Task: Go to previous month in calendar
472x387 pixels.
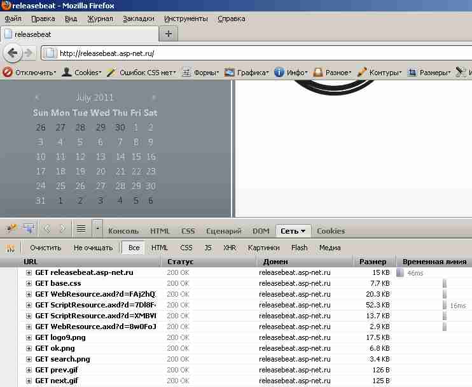Action: (x=38, y=97)
